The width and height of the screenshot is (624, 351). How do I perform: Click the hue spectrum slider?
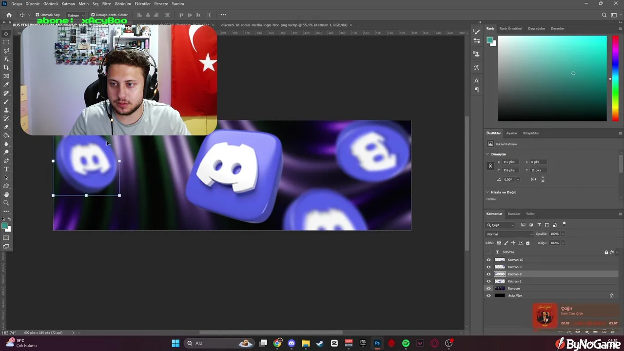(615, 78)
